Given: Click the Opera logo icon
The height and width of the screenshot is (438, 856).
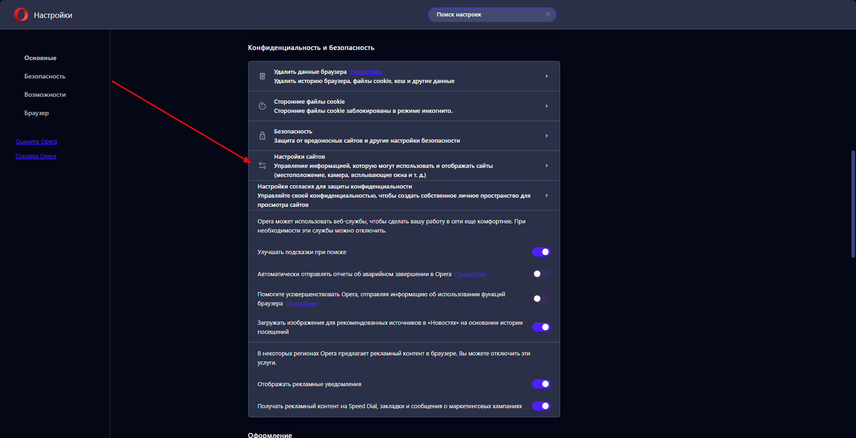Looking at the screenshot, I should pyautogui.click(x=21, y=15).
